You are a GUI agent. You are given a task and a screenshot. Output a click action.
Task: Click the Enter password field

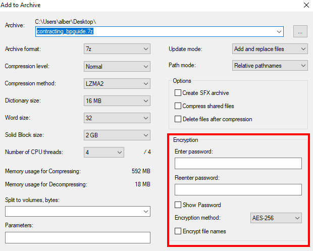pyautogui.click(x=238, y=163)
